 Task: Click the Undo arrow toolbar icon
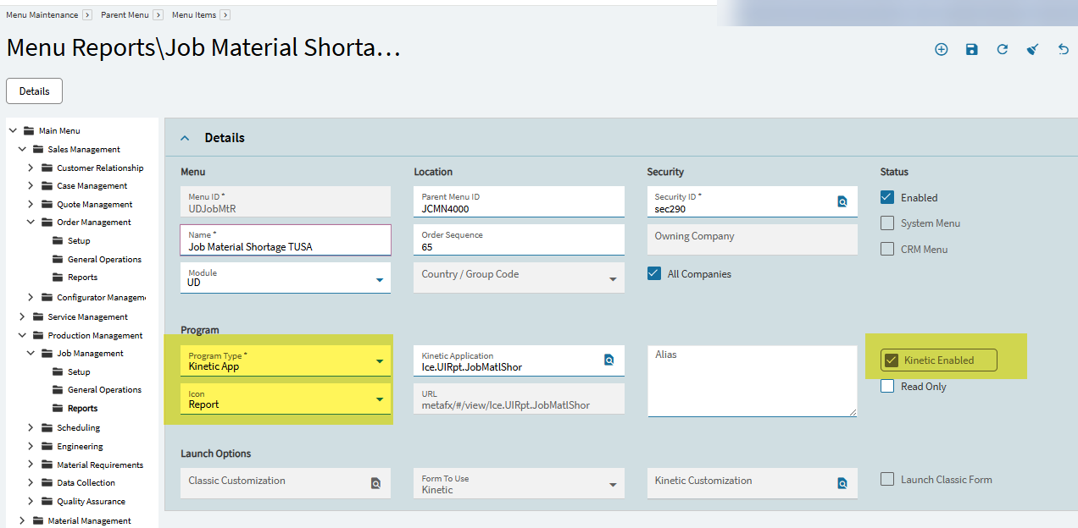click(1063, 50)
